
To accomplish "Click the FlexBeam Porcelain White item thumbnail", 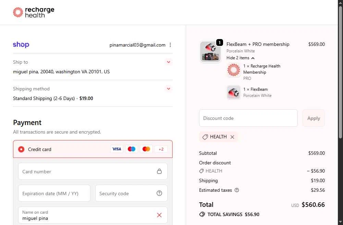I will (x=234, y=92).
